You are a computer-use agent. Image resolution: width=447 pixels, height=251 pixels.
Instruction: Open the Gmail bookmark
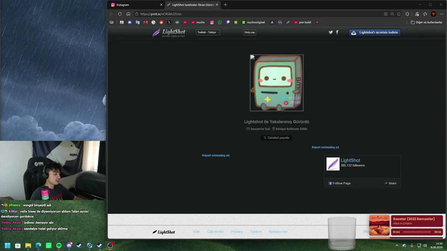[x=146, y=22]
